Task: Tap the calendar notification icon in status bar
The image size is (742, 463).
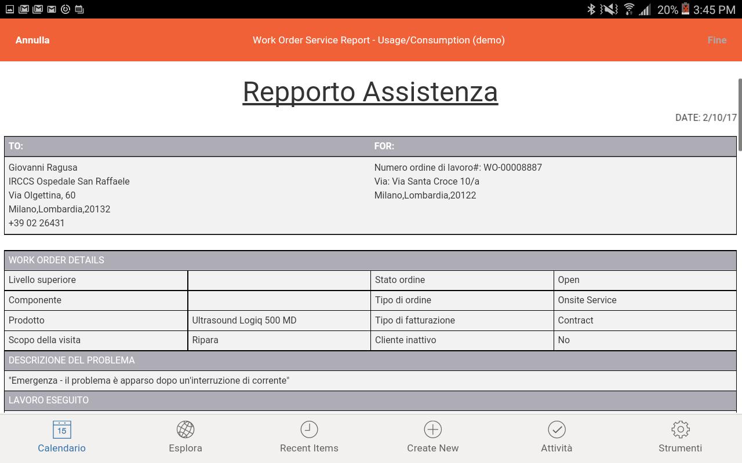Action: 79,9
